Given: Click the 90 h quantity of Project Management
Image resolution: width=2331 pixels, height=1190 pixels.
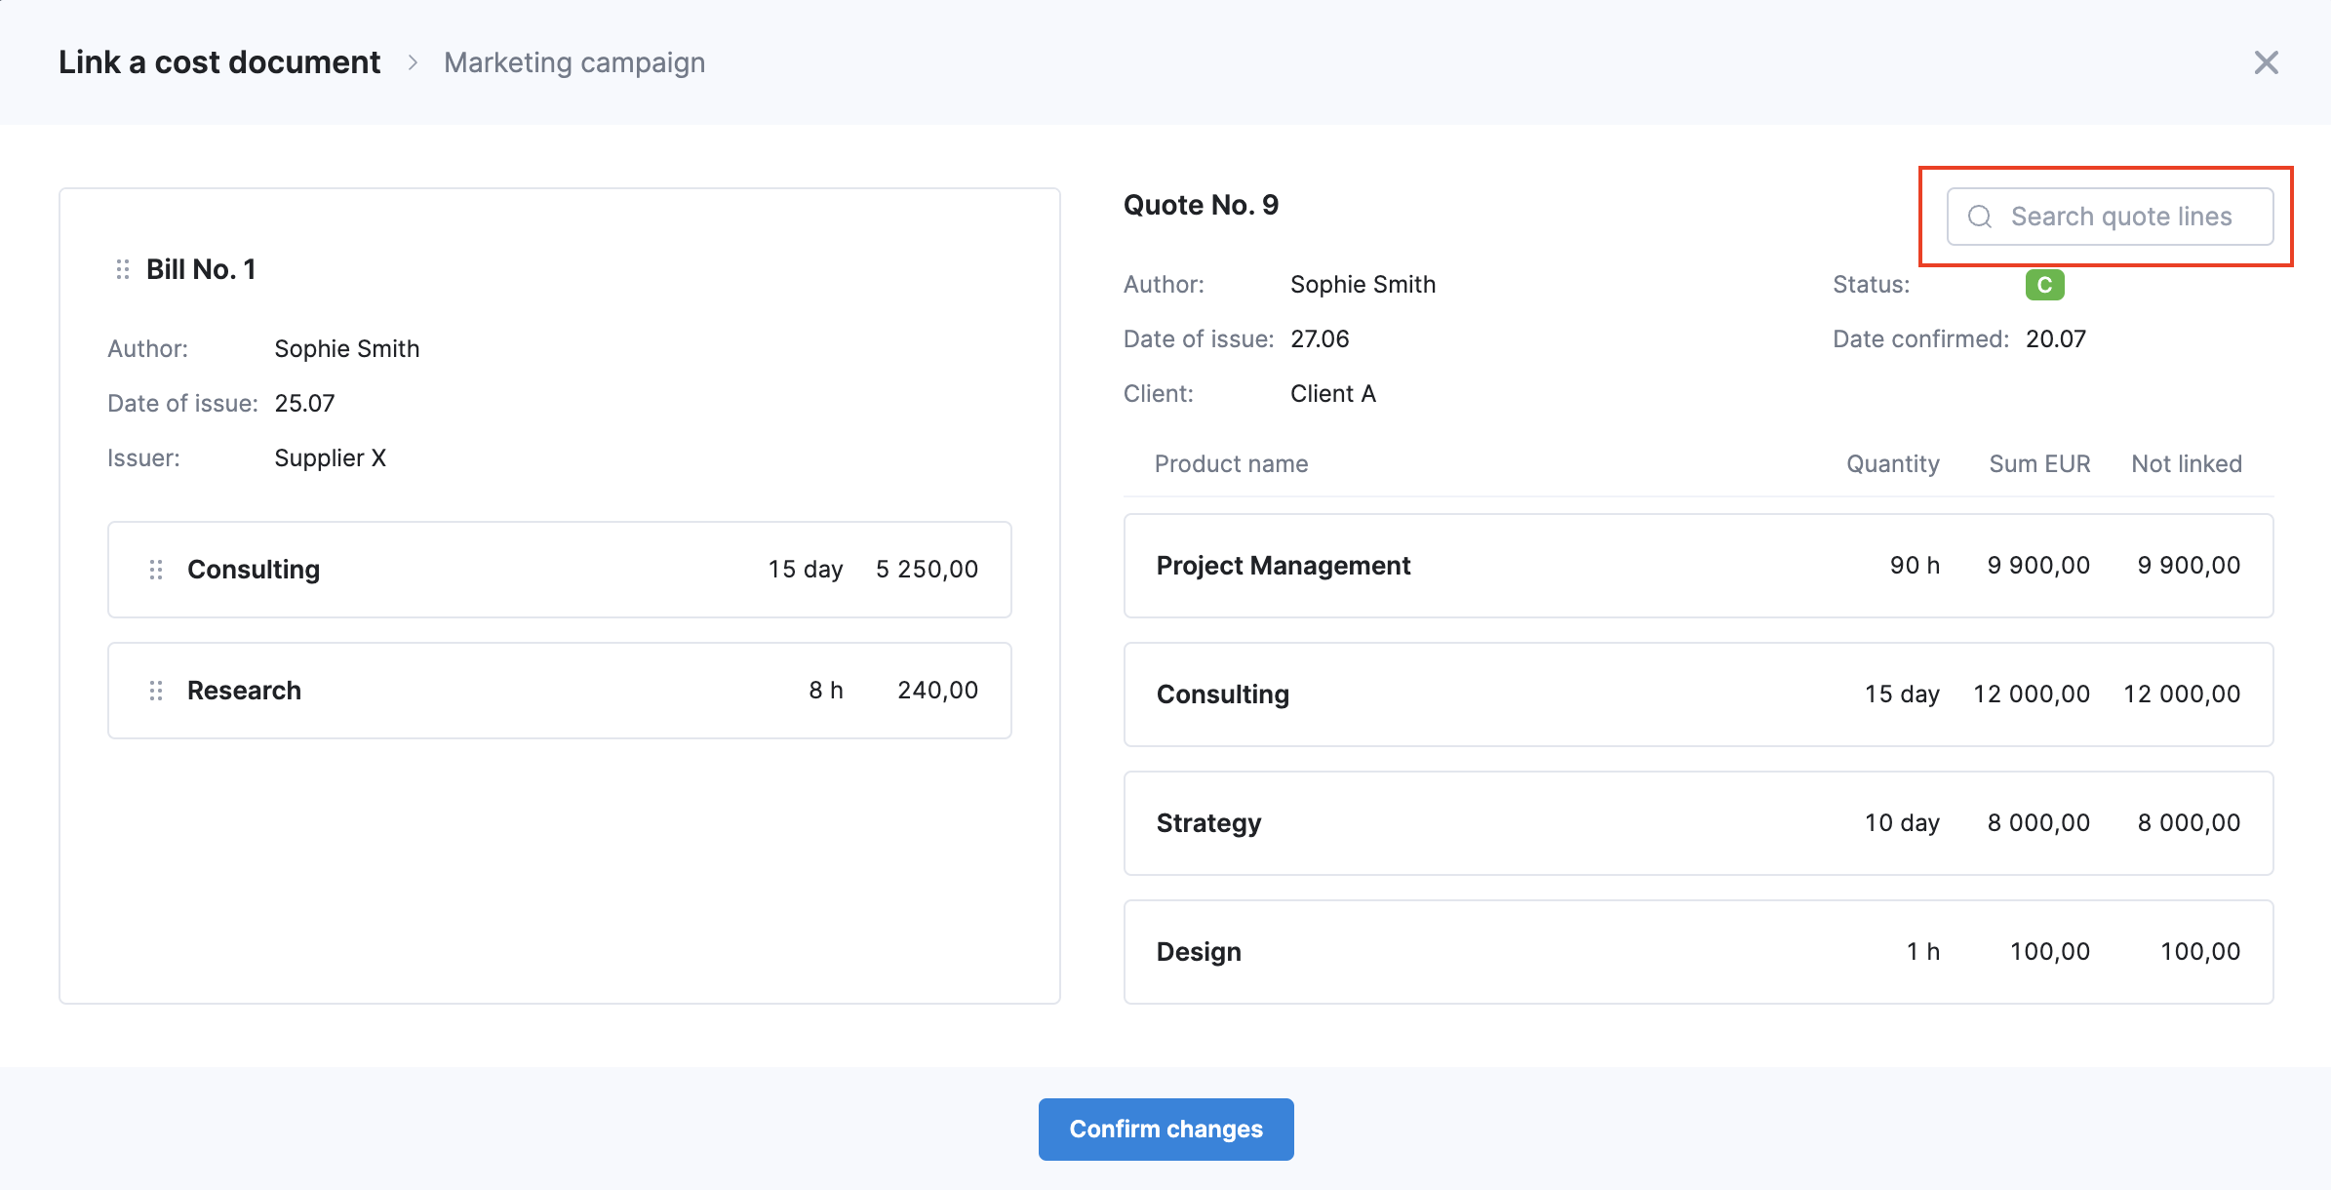Looking at the screenshot, I should coord(1915,565).
